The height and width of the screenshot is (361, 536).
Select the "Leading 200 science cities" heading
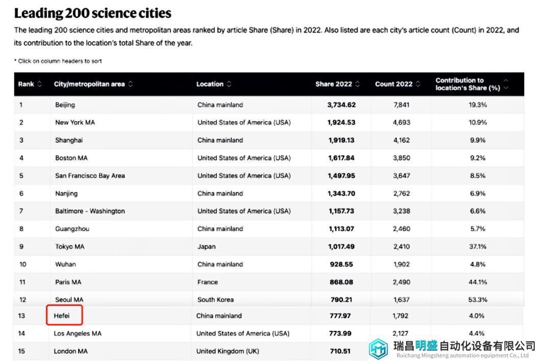coord(92,13)
